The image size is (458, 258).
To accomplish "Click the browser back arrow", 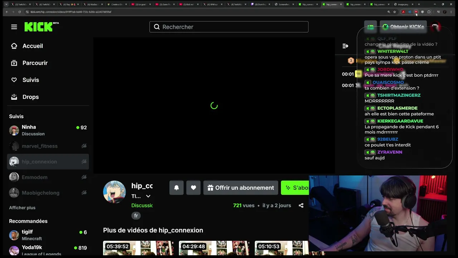I will (7, 12).
